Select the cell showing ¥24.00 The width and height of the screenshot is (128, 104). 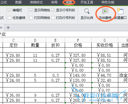point(13,80)
